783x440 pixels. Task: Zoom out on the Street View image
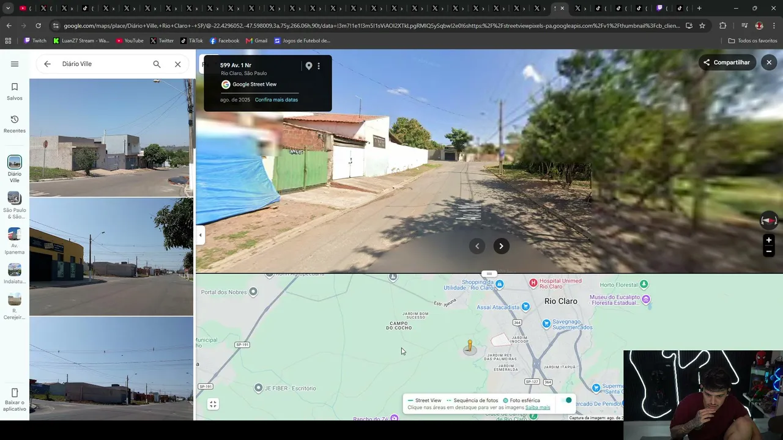click(769, 251)
